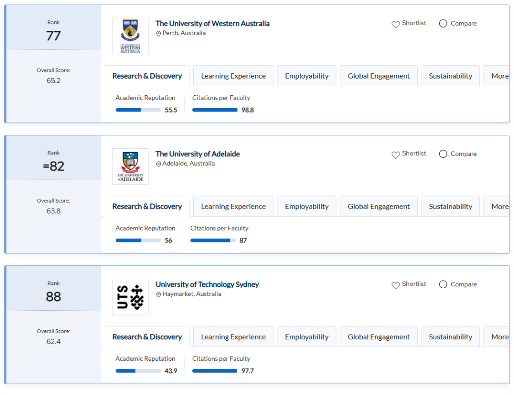Expand More tabs for UTS
Screen dimensions: 514x395
[x=497, y=337]
